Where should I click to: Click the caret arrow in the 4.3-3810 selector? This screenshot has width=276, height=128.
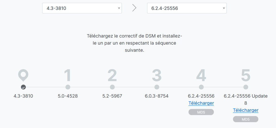point(119,8)
